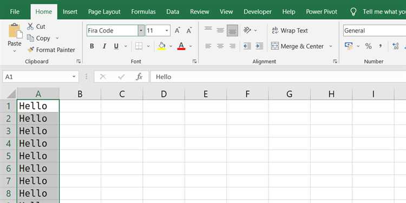Open the text Orientation tool
The width and height of the screenshot is (406, 203).
[x=247, y=30]
